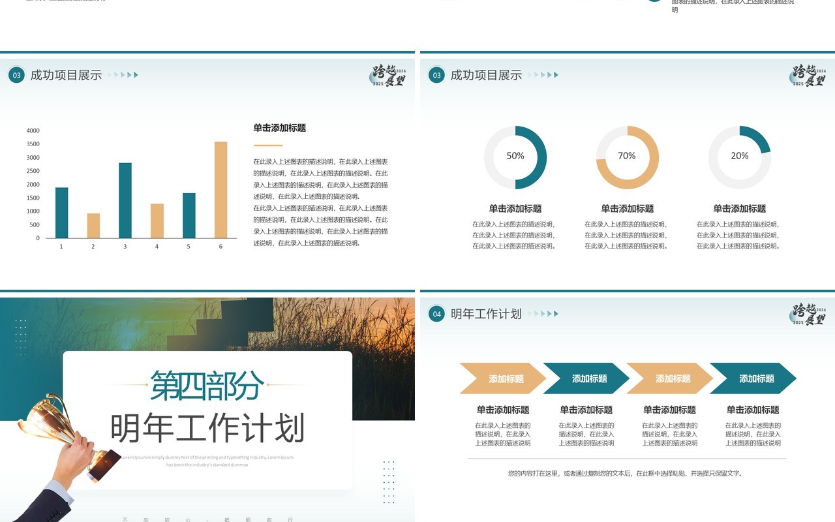Select the 跨越展望 logo on the donut chart slide
Viewport: 835px width, 522px height.
tap(809, 76)
